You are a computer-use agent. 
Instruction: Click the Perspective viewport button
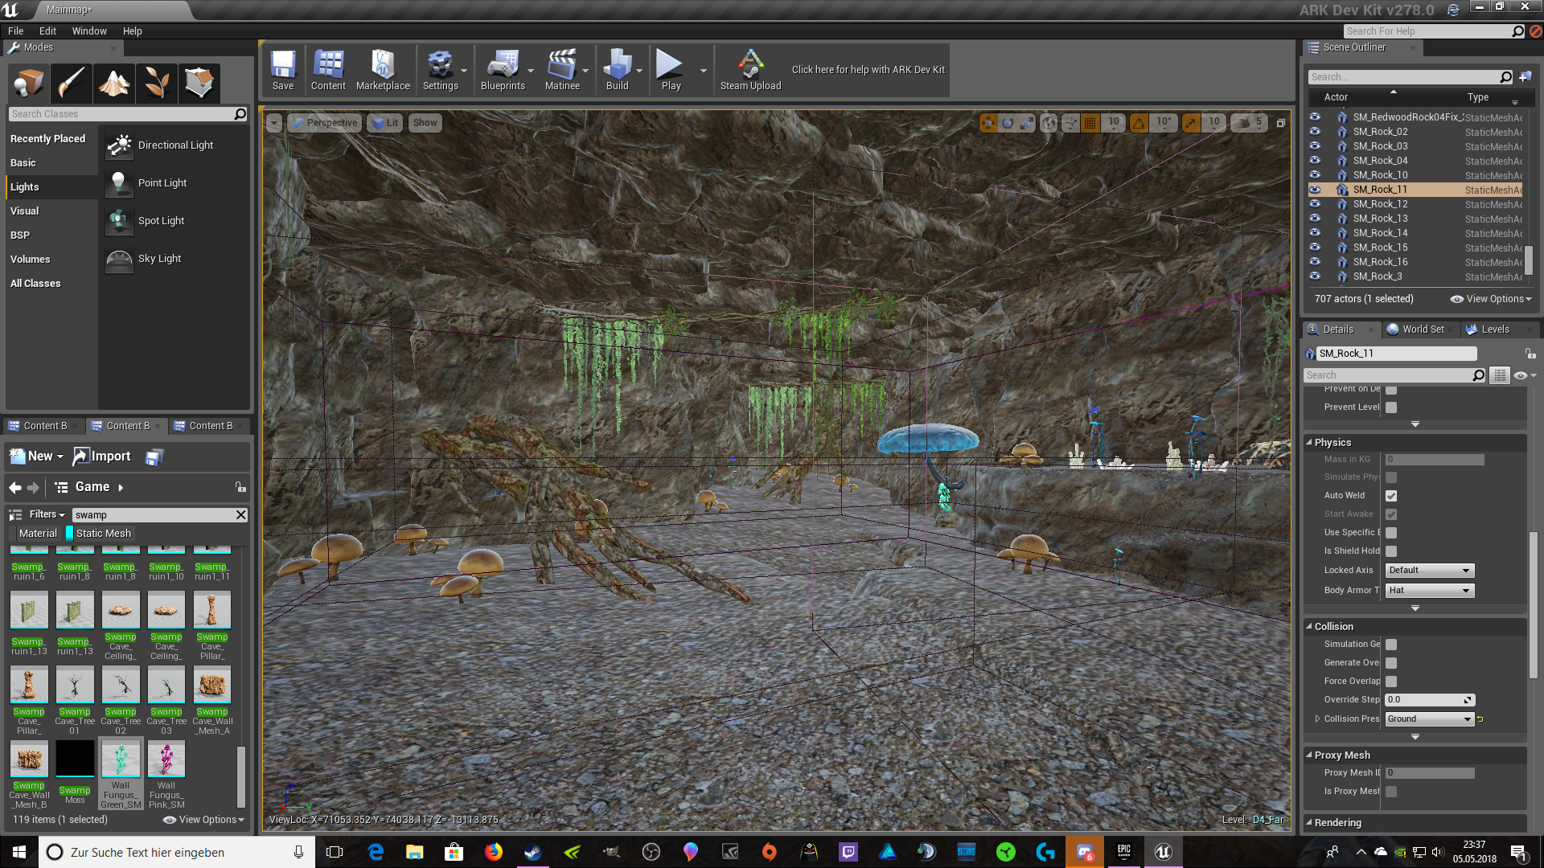[324, 123]
